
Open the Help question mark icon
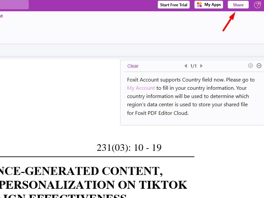257,5
